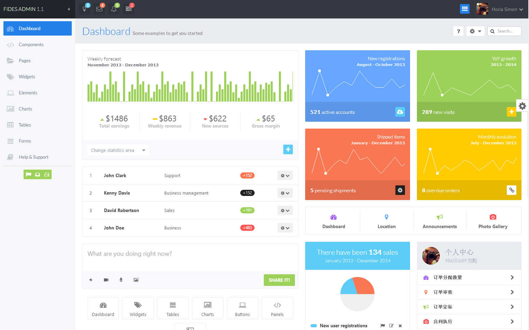The image size is (529, 330).
Task: Click the flag icon beside New user registrations
Action: pyautogui.click(x=382, y=326)
